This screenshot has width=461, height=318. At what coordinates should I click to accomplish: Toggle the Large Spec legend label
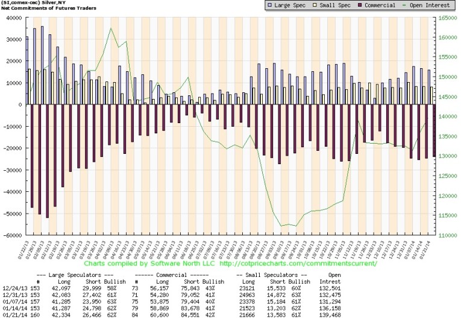pos(289,5)
